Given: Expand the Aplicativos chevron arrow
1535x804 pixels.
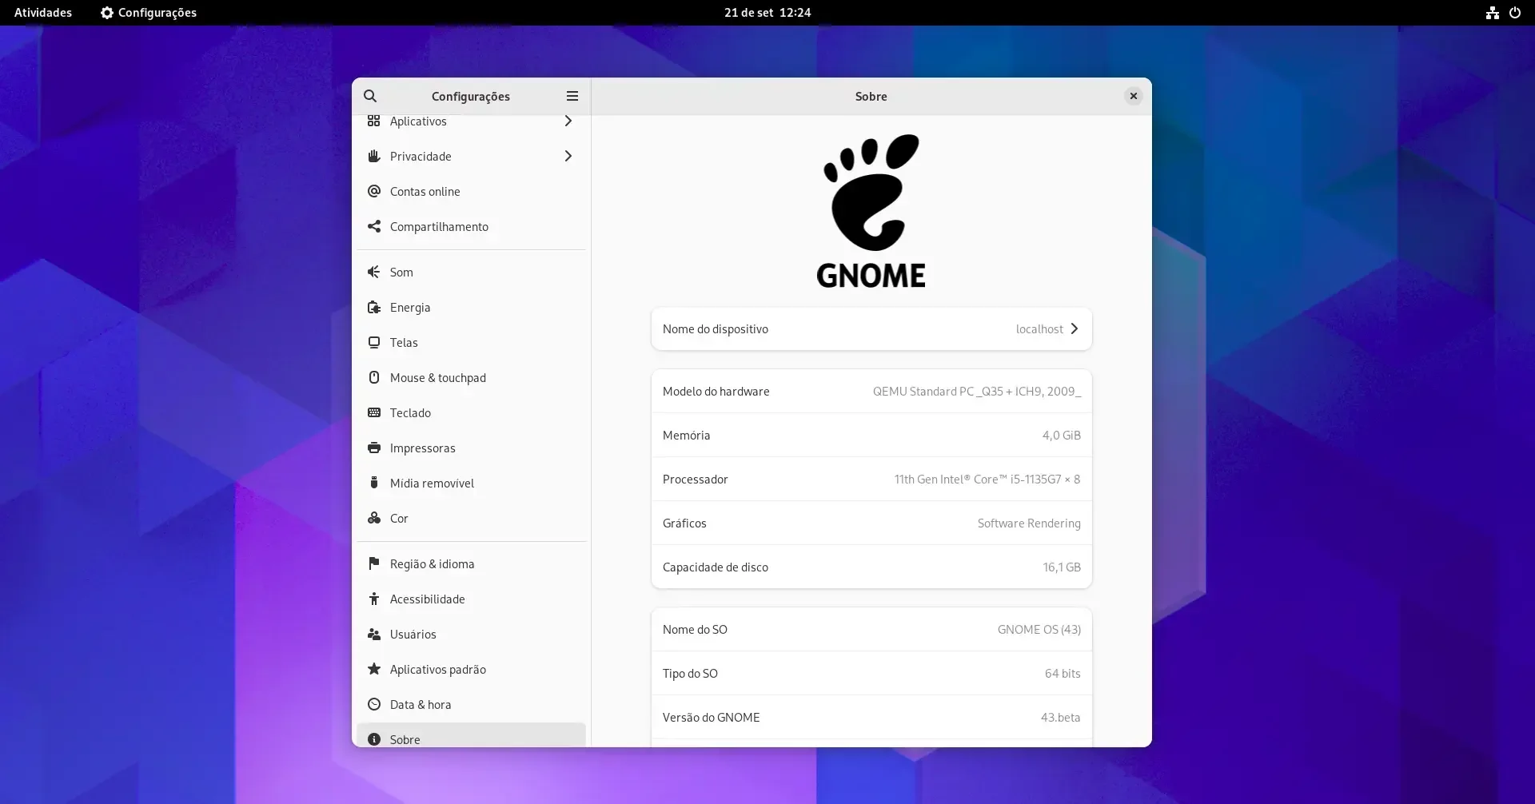Looking at the screenshot, I should [568, 121].
